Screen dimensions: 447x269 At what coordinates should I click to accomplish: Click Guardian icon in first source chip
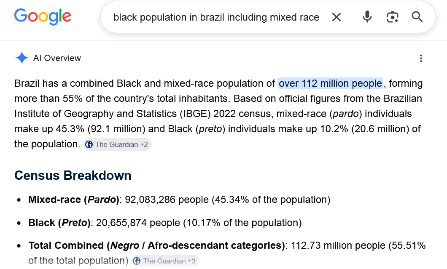point(89,145)
